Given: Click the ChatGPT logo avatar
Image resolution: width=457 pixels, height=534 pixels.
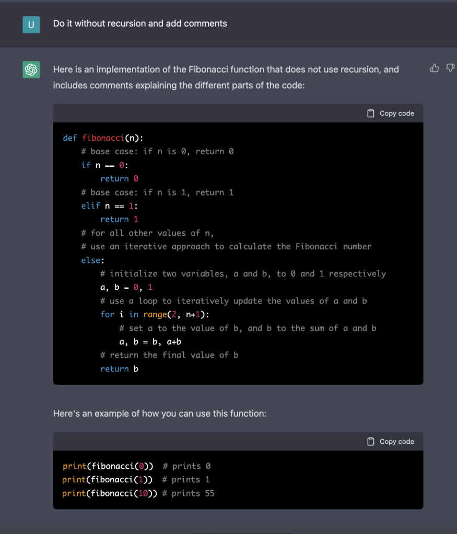Looking at the screenshot, I should click(31, 69).
